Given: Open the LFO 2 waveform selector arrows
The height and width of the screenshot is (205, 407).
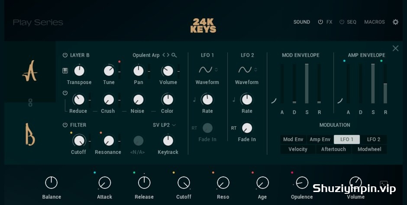Looking at the screenshot, I should 255,70.
